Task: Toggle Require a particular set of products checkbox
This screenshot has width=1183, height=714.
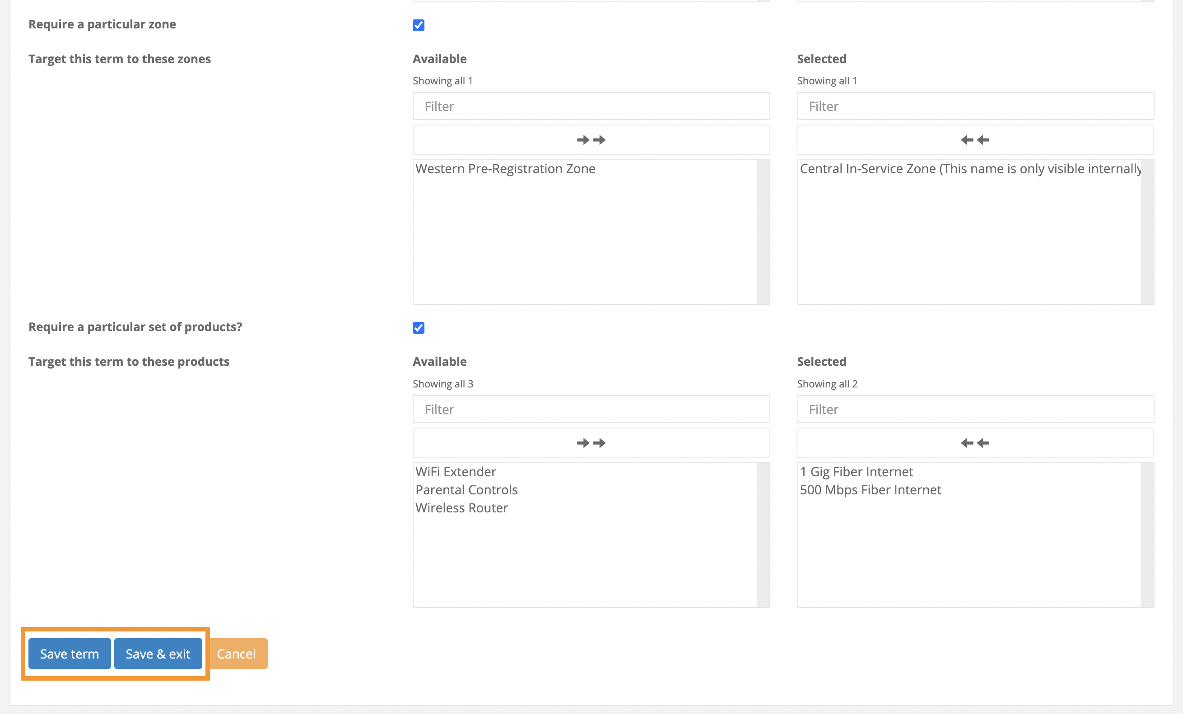Action: click(x=418, y=327)
